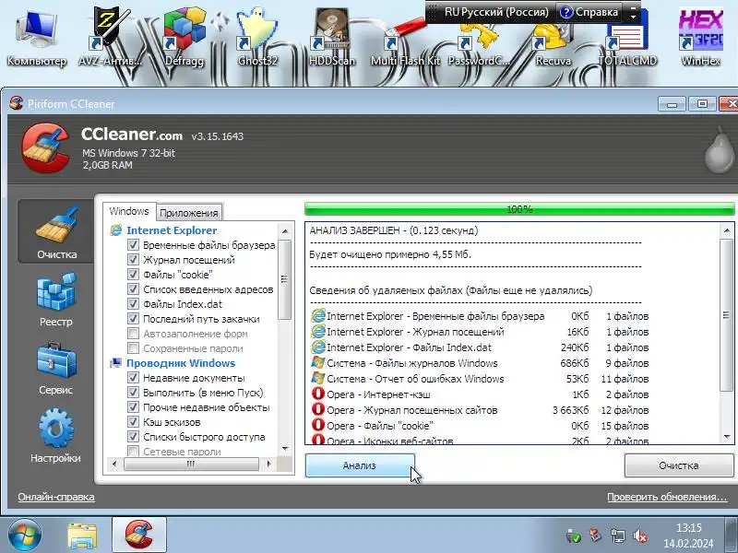The width and height of the screenshot is (738, 553).
Task: Select Opera - Журнал посещенных сайтов result row
Action: (x=480, y=410)
